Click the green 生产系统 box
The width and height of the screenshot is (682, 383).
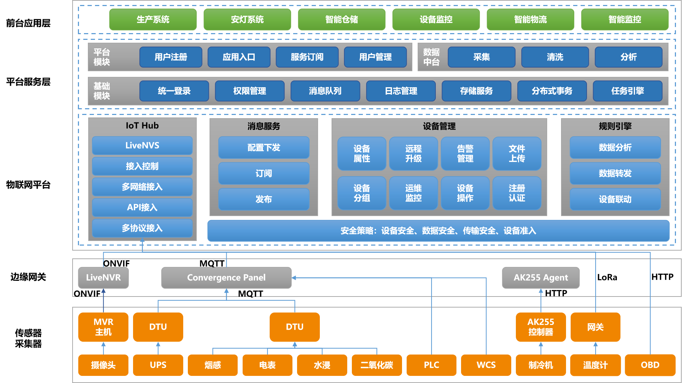[x=153, y=20]
